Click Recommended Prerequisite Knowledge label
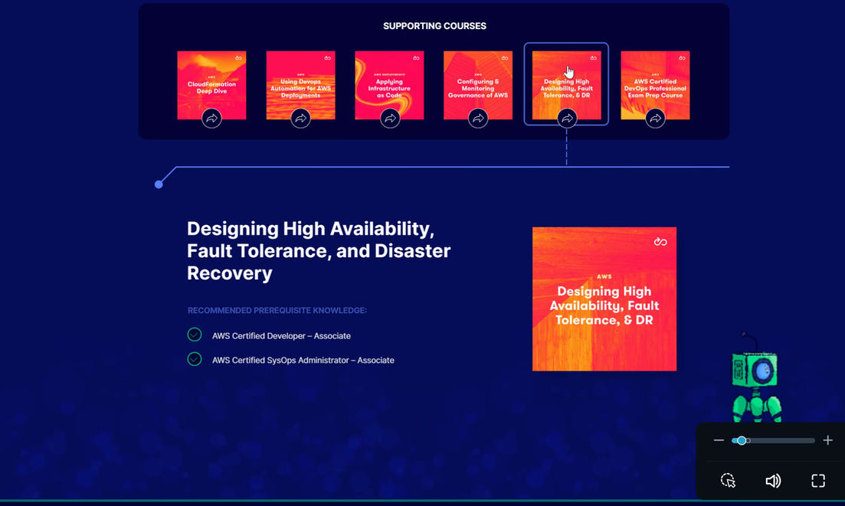The height and width of the screenshot is (506, 845). tap(277, 311)
